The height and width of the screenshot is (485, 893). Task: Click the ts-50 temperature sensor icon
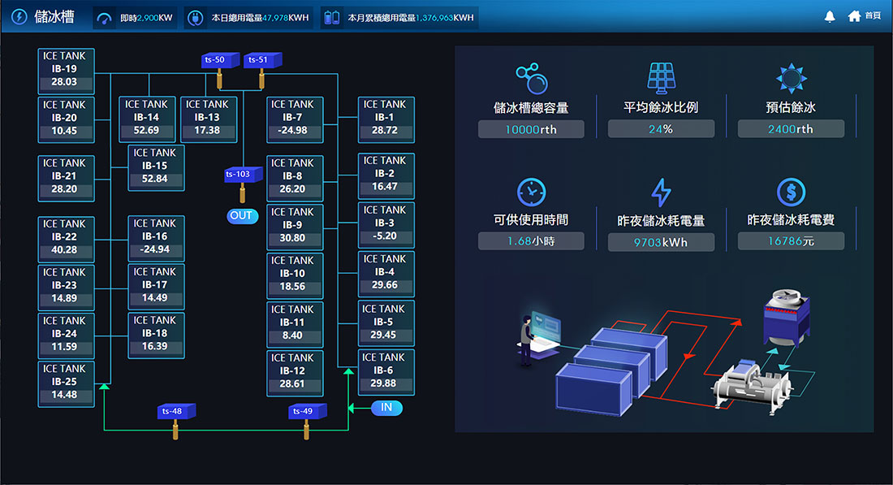pos(220,60)
